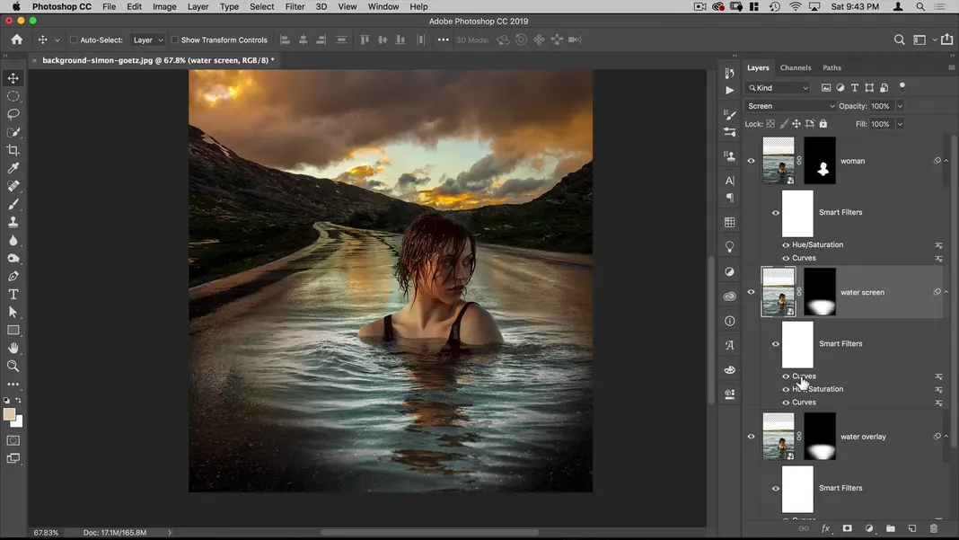Viewport: 959px width, 540px height.
Task: Open the Select menu
Action: (262, 6)
